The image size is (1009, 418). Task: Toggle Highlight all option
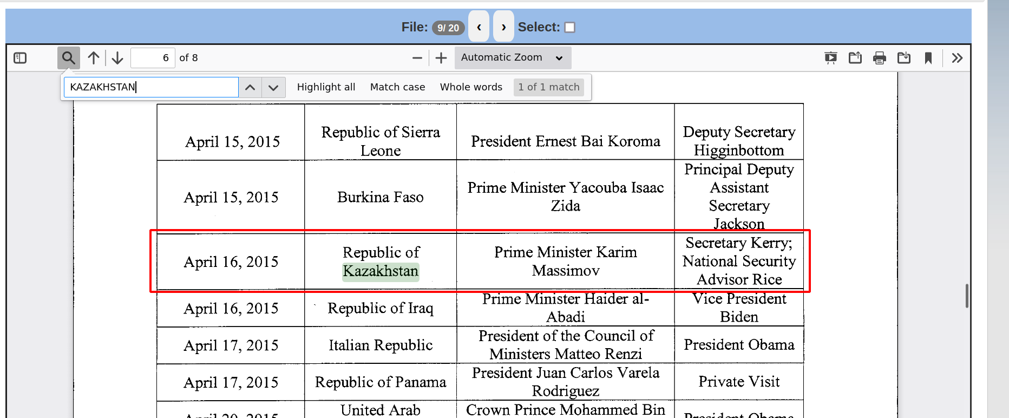coord(326,87)
